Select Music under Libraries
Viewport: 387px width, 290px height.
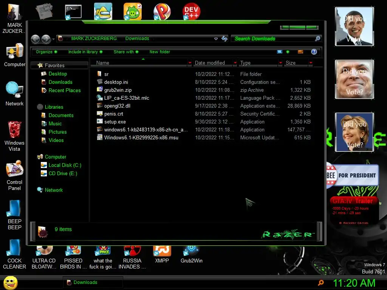click(x=55, y=124)
